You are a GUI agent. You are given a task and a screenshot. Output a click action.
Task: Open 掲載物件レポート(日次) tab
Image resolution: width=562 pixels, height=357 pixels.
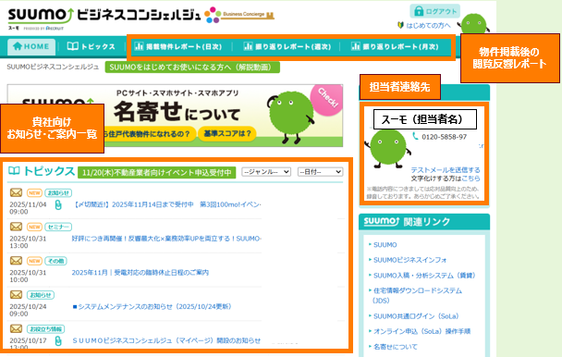click(178, 46)
